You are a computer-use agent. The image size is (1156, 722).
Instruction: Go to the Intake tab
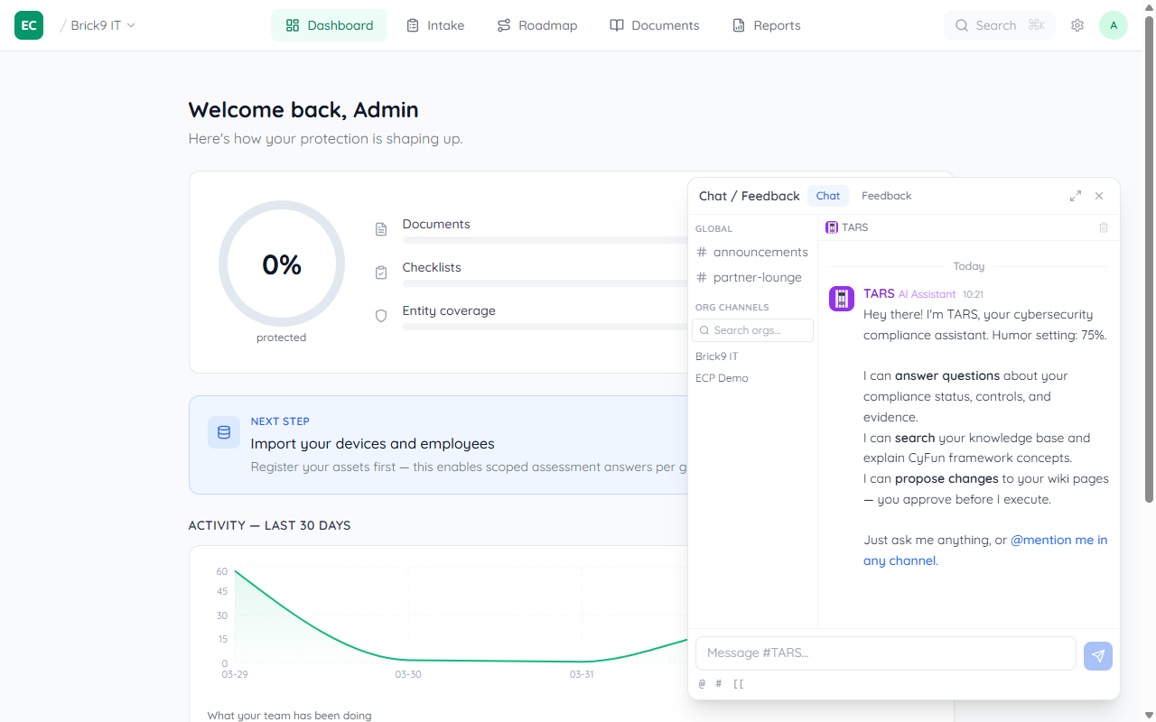tap(435, 25)
